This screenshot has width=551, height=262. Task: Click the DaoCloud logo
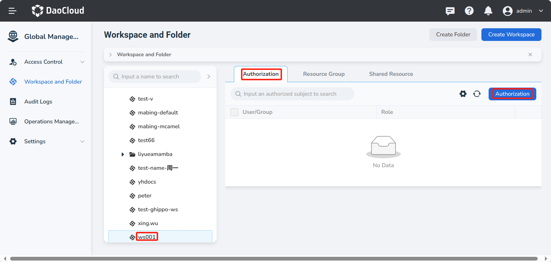click(58, 11)
